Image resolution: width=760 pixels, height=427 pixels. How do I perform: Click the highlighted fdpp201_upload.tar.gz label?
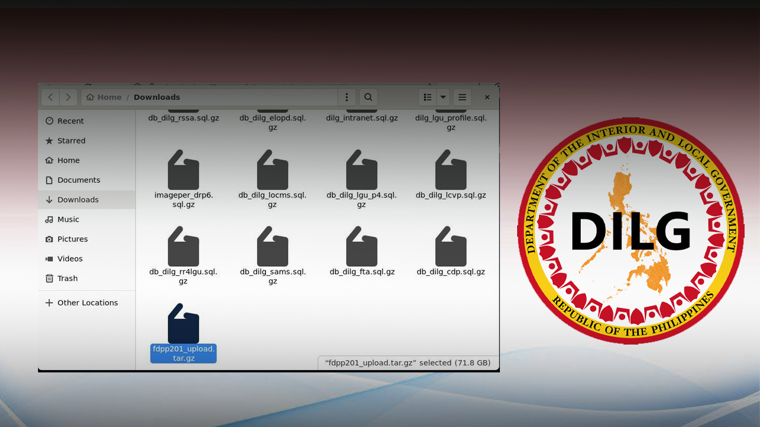point(183,353)
